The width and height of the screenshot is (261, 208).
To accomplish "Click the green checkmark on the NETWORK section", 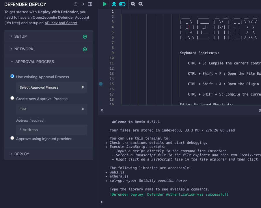I will tap(85, 49).
